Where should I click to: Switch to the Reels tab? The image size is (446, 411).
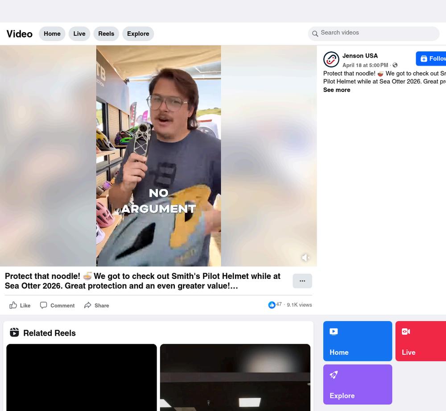pyautogui.click(x=106, y=33)
